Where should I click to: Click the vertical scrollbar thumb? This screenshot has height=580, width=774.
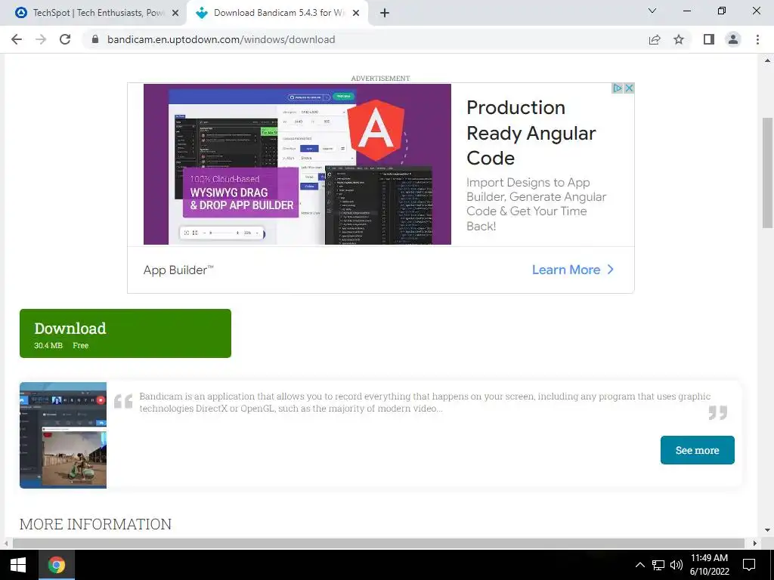click(768, 173)
